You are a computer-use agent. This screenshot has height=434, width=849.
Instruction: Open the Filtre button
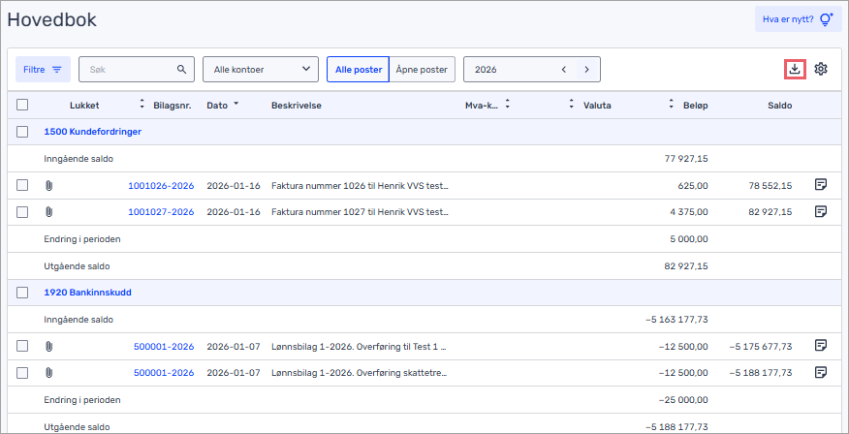pos(43,70)
